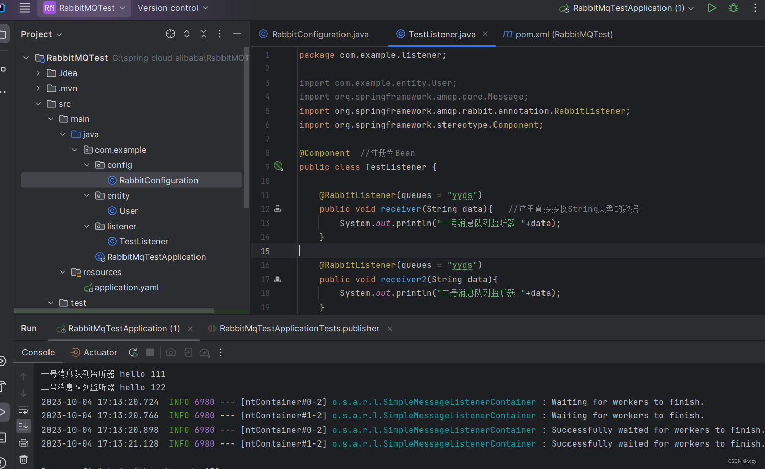Collapse the config package

87,165
